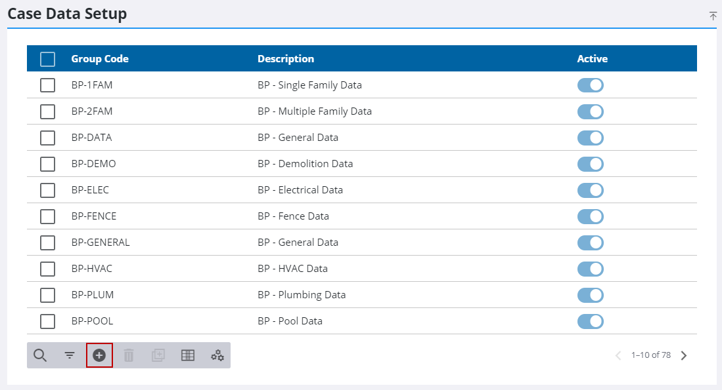Select the BP-POOL row checkbox
This screenshot has height=390, width=722.
(x=47, y=321)
